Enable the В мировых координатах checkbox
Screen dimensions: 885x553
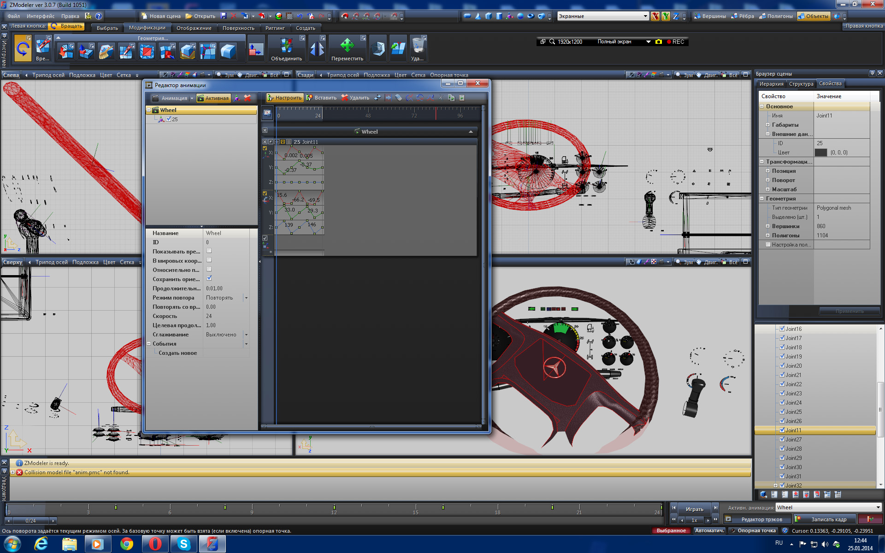209,260
